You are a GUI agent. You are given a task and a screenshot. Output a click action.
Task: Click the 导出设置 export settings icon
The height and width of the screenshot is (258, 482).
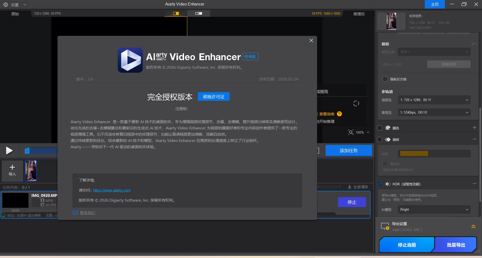(385, 226)
